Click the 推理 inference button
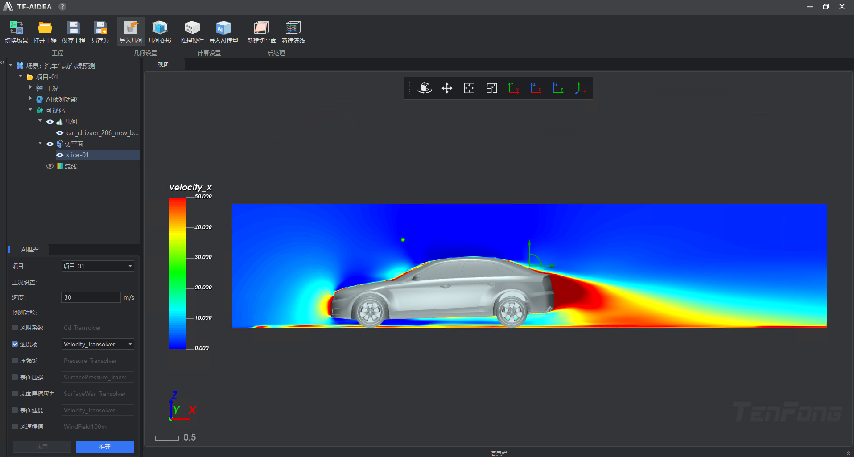 point(105,446)
